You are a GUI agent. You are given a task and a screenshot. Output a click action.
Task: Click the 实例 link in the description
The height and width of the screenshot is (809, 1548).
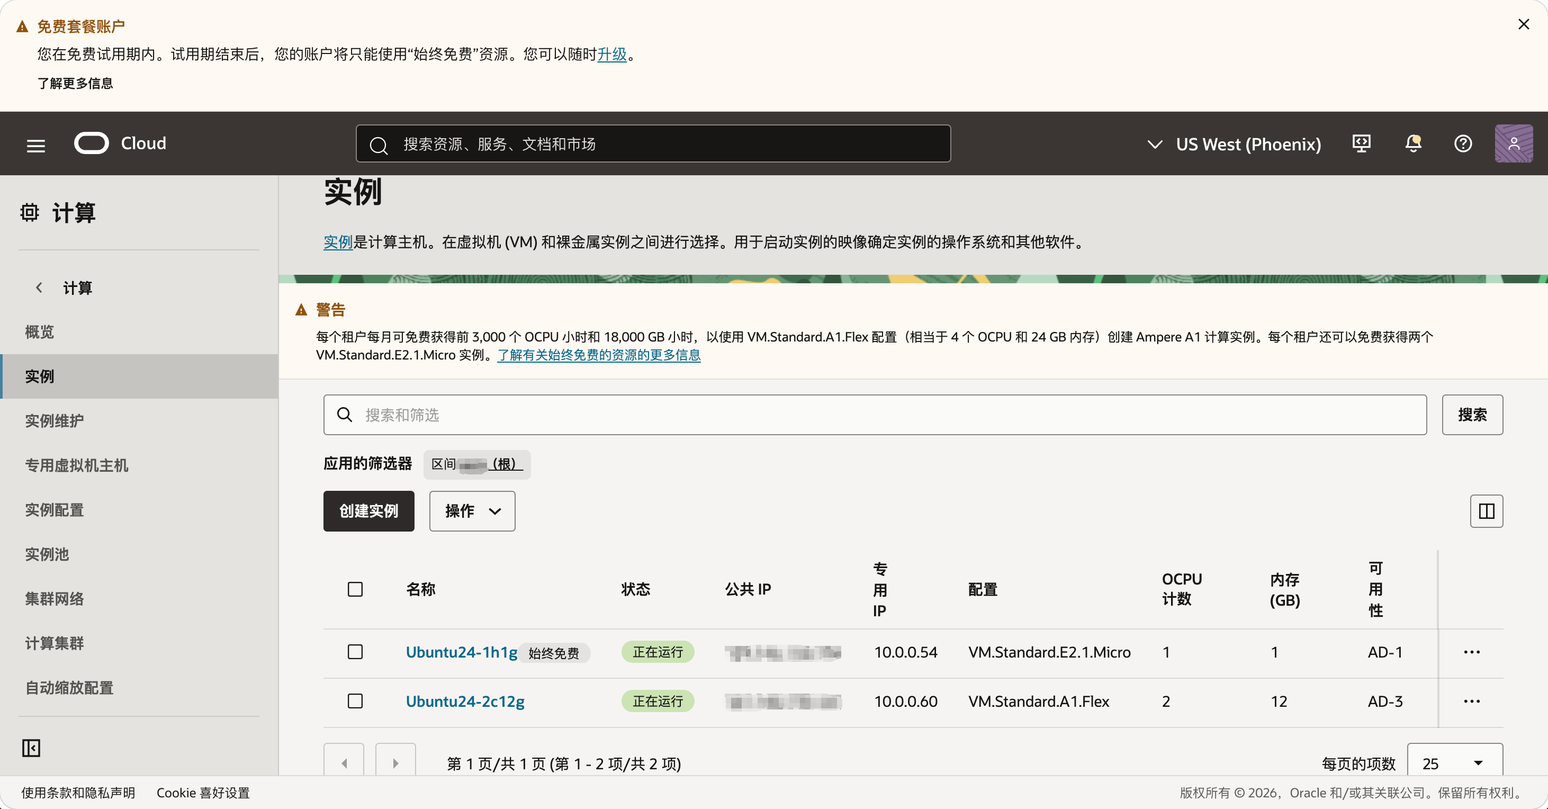(x=338, y=242)
